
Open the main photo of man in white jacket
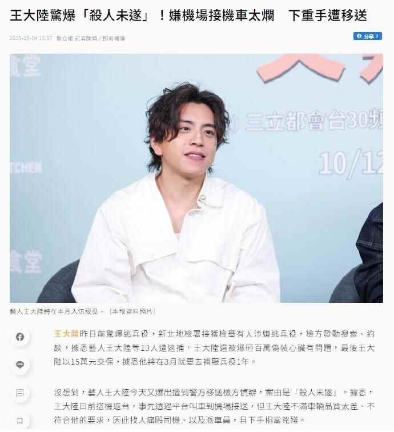pyautogui.click(x=196, y=178)
